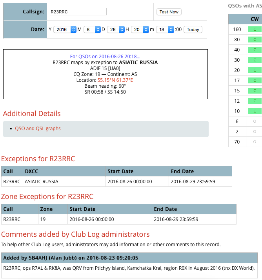This screenshot has height=280, width=262.
Task: Click exception start date 2016-08-26 00:00:00
Action: (137, 182)
